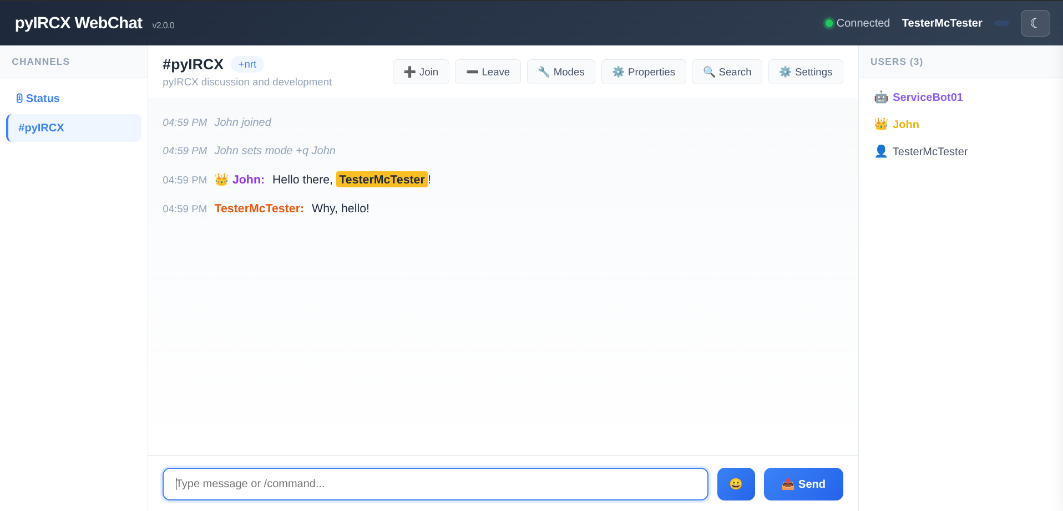The image size is (1063, 511).
Task: Click the crown icon next to John in users list
Action: [881, 124]
